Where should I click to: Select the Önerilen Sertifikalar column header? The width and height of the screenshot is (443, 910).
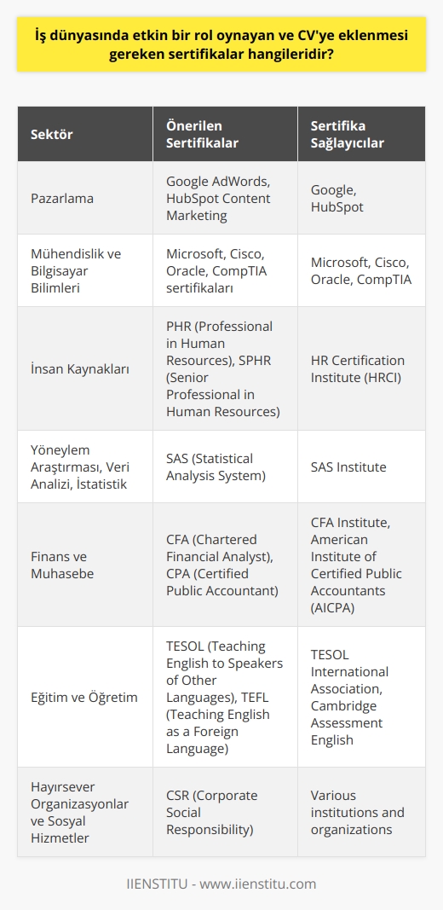[x=225, y=134]
